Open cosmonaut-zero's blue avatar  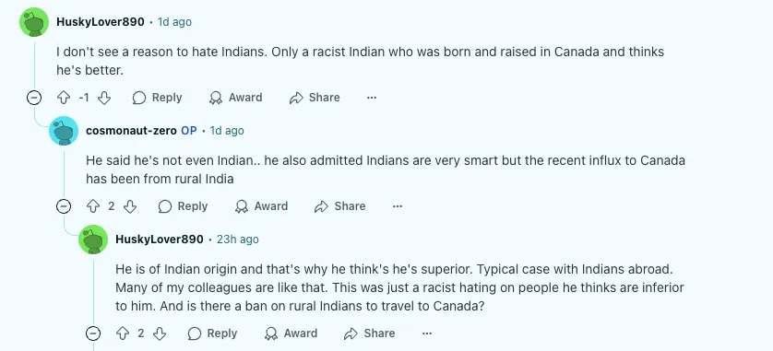[64, 131]
